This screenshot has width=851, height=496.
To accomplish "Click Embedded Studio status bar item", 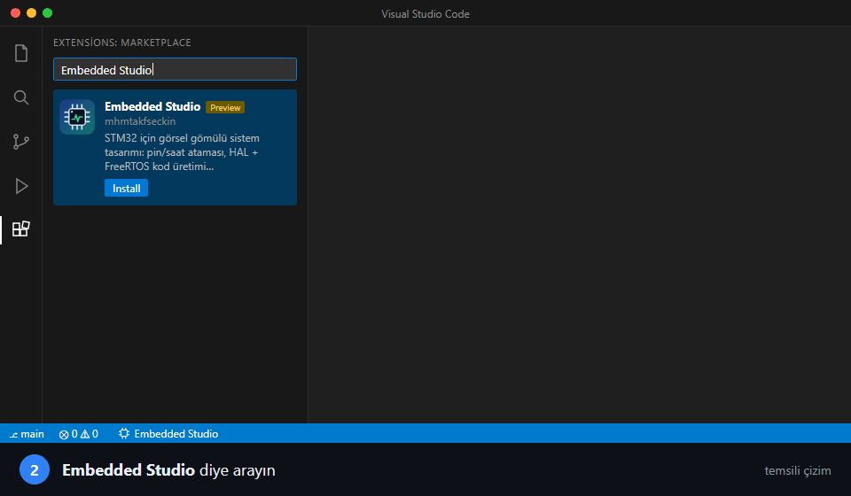I will tap(168, 434).
